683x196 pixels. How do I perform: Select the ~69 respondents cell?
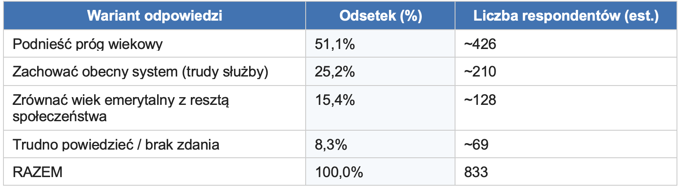click(476, 144)
